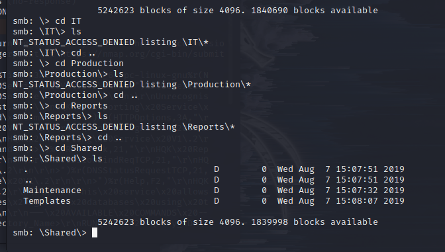The height and width of the screenshot is (252, 445).
Task: Click the 'cd IT' command text
Action: pos(68,21)
